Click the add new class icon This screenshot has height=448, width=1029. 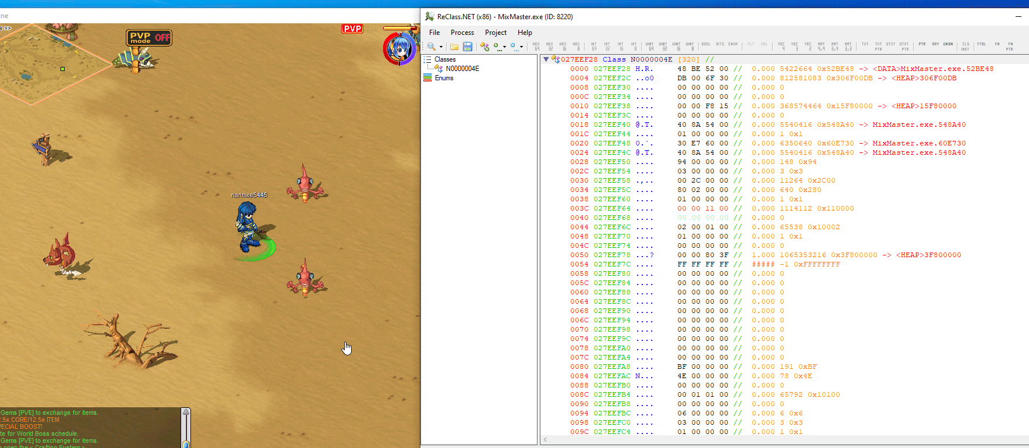click(485, 47)
